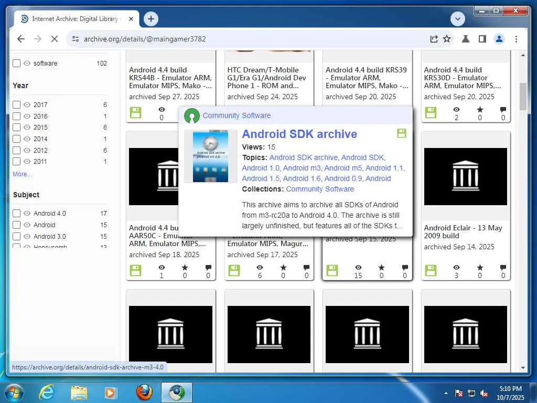Open the Community Software link in popup header
The height and width of the screenshot is (403, 537).
pos(237,115)
